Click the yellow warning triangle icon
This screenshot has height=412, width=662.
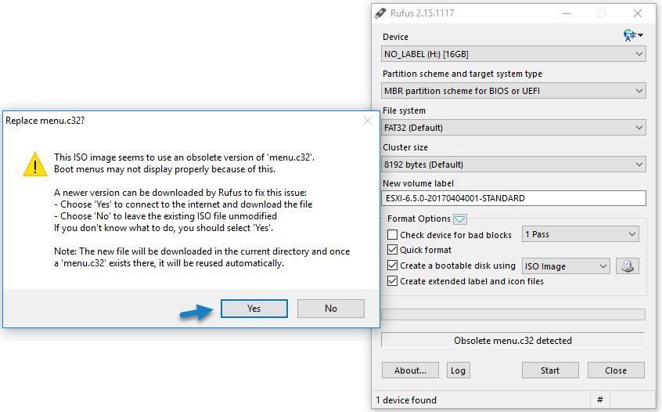pos(34,164)
